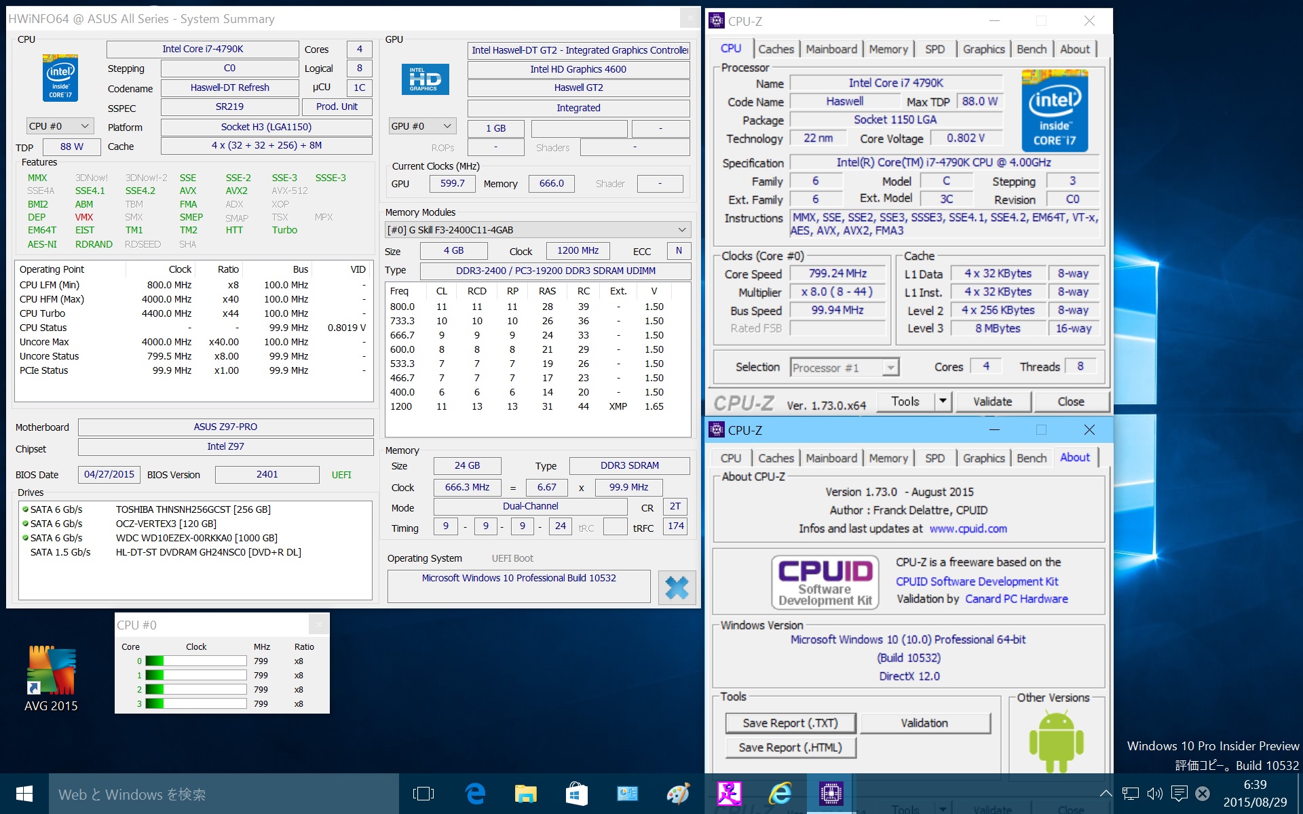
Task: Click Save Report (.TXT) button
Action: tap(790, 723)
